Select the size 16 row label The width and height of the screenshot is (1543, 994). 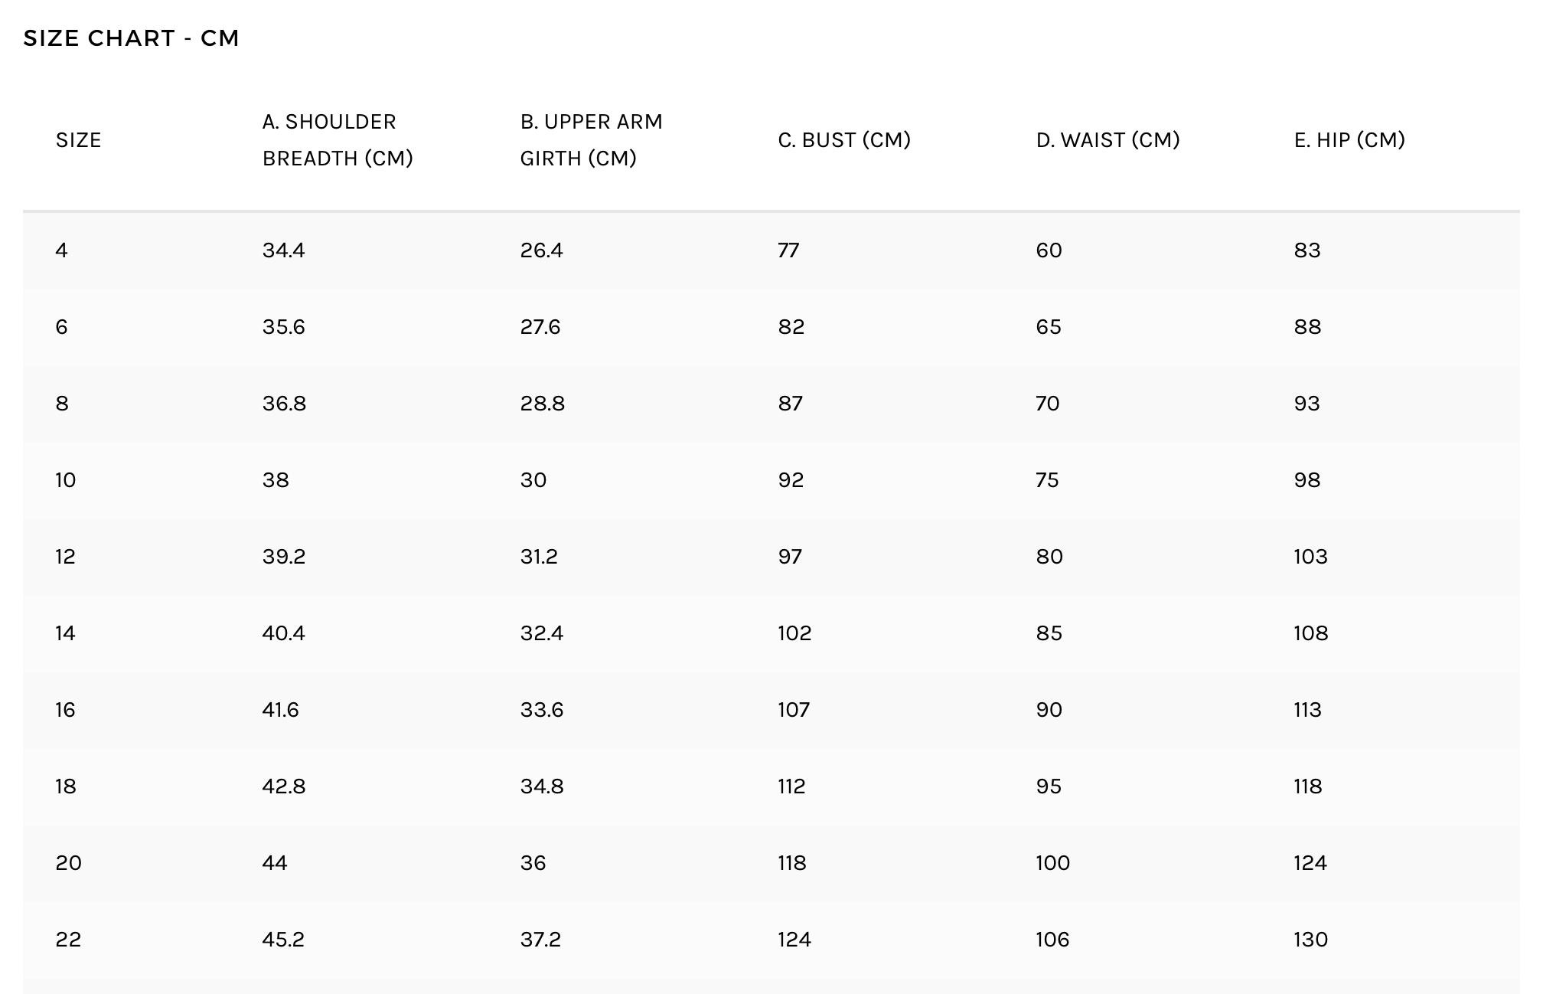tap(65, 710)
